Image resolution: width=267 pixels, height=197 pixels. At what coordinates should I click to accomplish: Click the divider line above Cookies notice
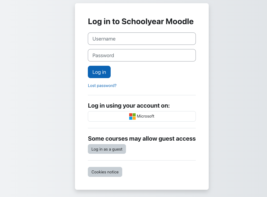[142, 160]
